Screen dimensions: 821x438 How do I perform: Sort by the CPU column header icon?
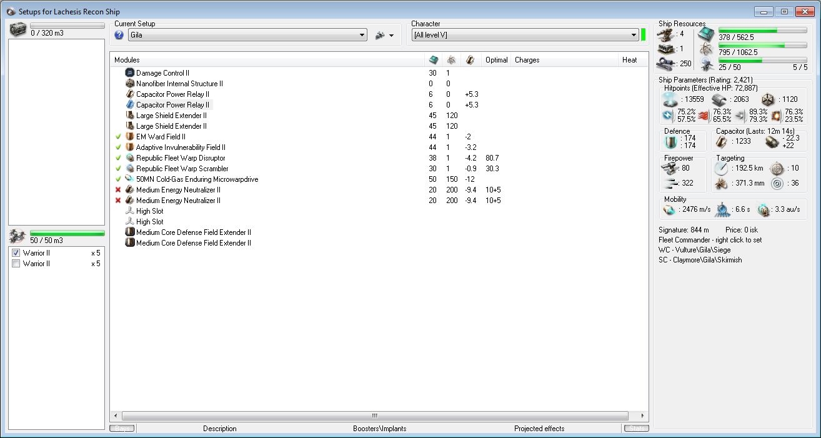(x=434, y=60)
